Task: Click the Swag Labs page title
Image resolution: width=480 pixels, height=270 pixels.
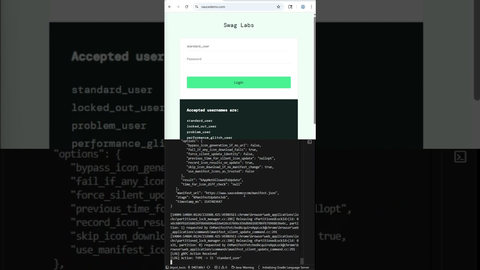Action: click(239, 25)
